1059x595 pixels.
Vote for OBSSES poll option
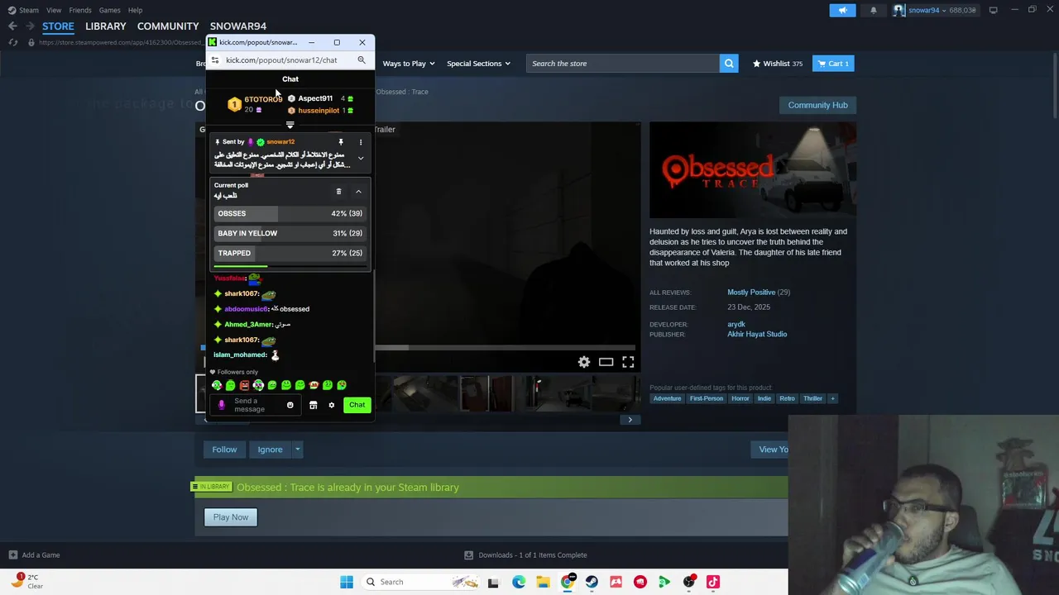point(290,213)
